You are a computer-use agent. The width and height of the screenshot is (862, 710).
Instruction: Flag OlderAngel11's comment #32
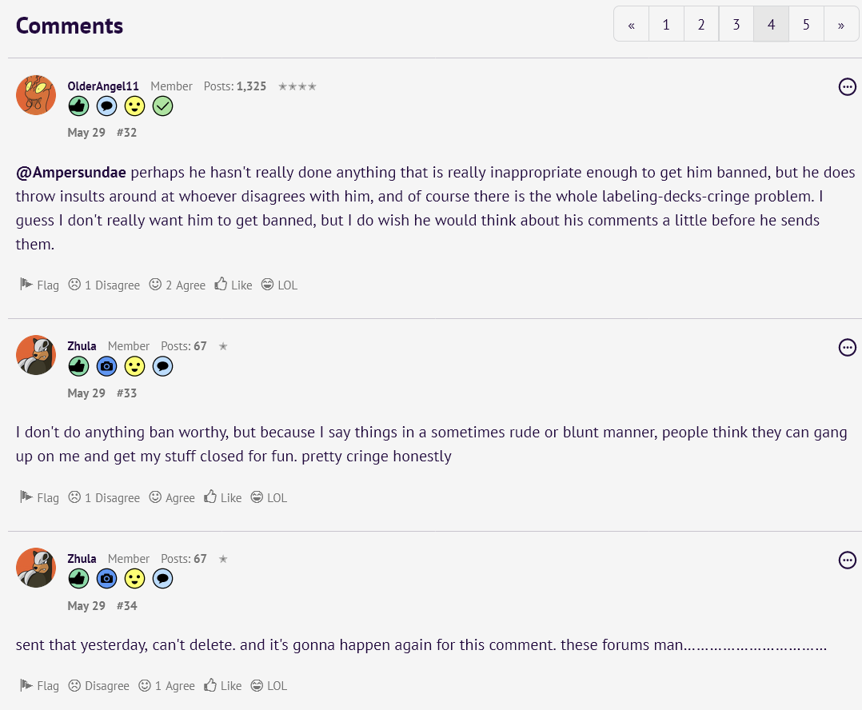(39, 285)
